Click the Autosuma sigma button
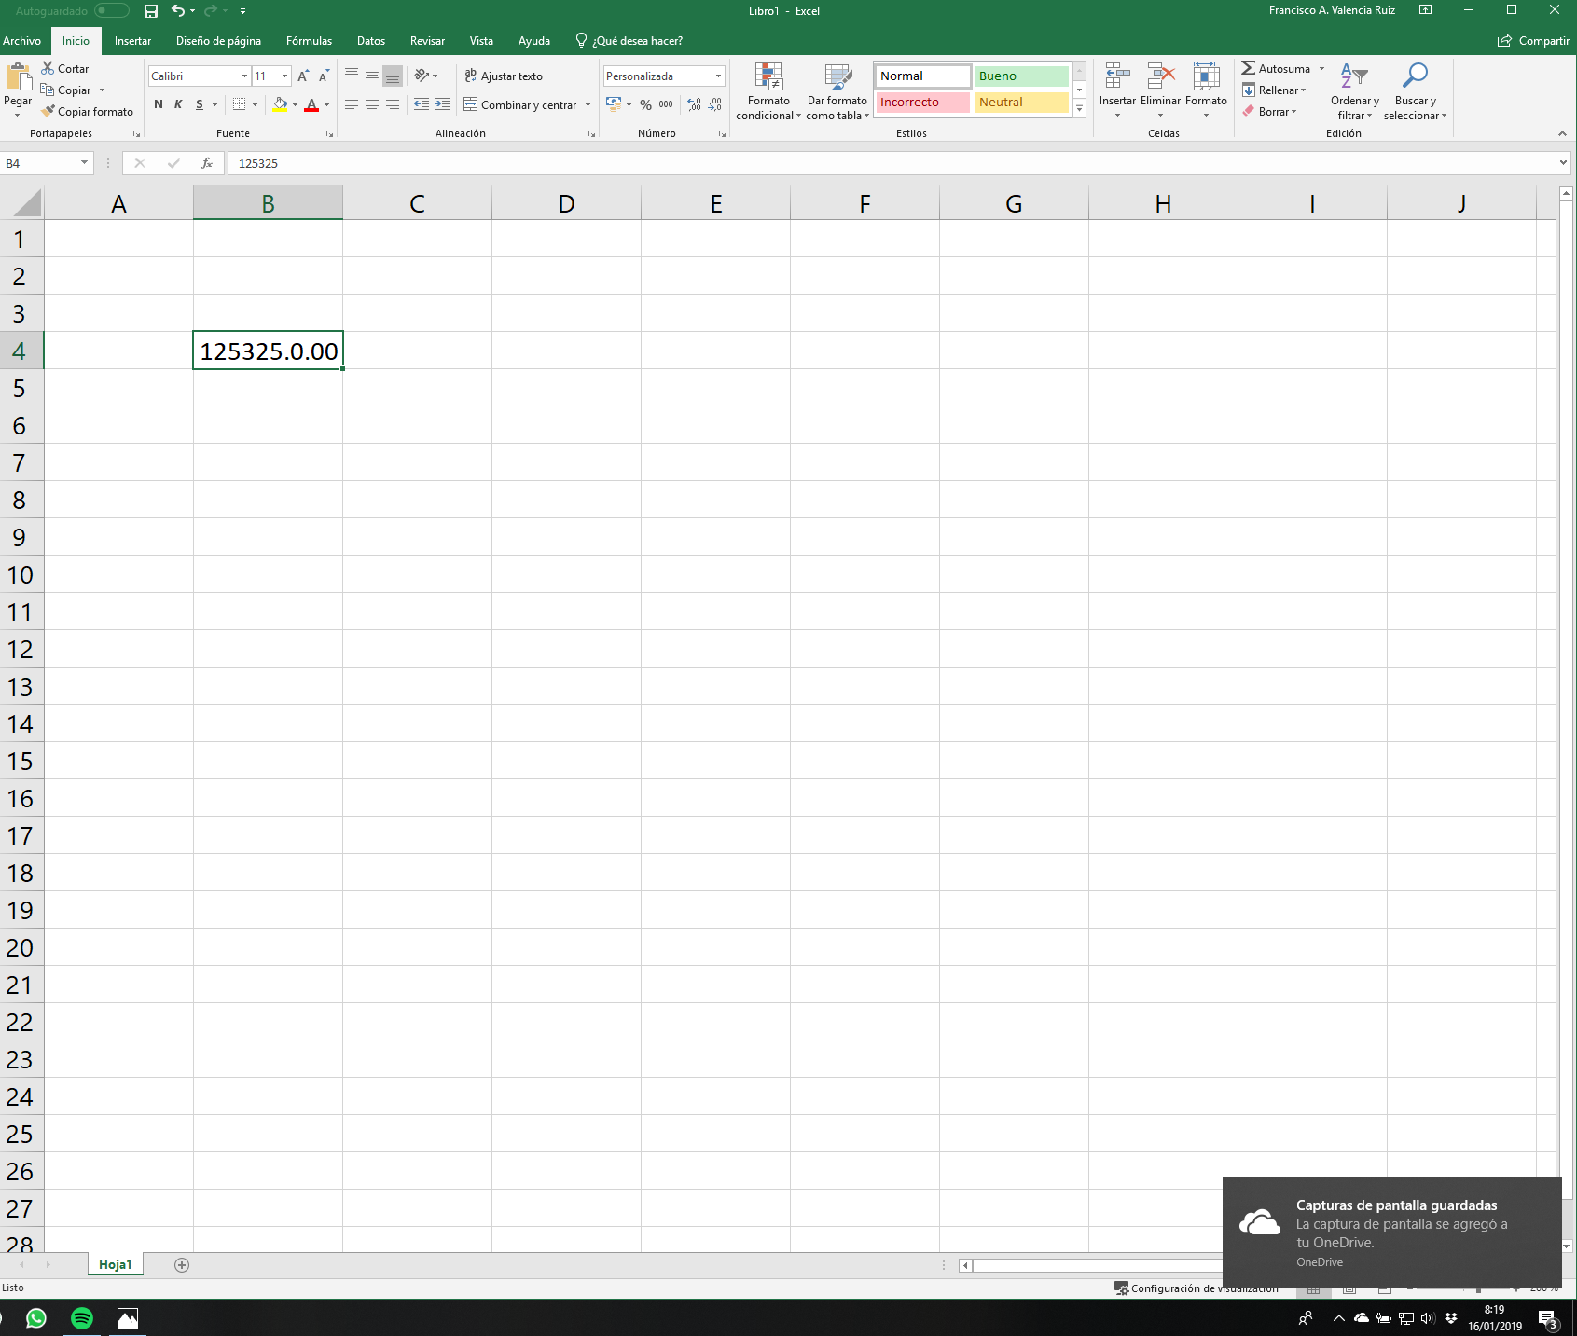Viewport: 1577px width, 1336px height. pos(1275,69)
